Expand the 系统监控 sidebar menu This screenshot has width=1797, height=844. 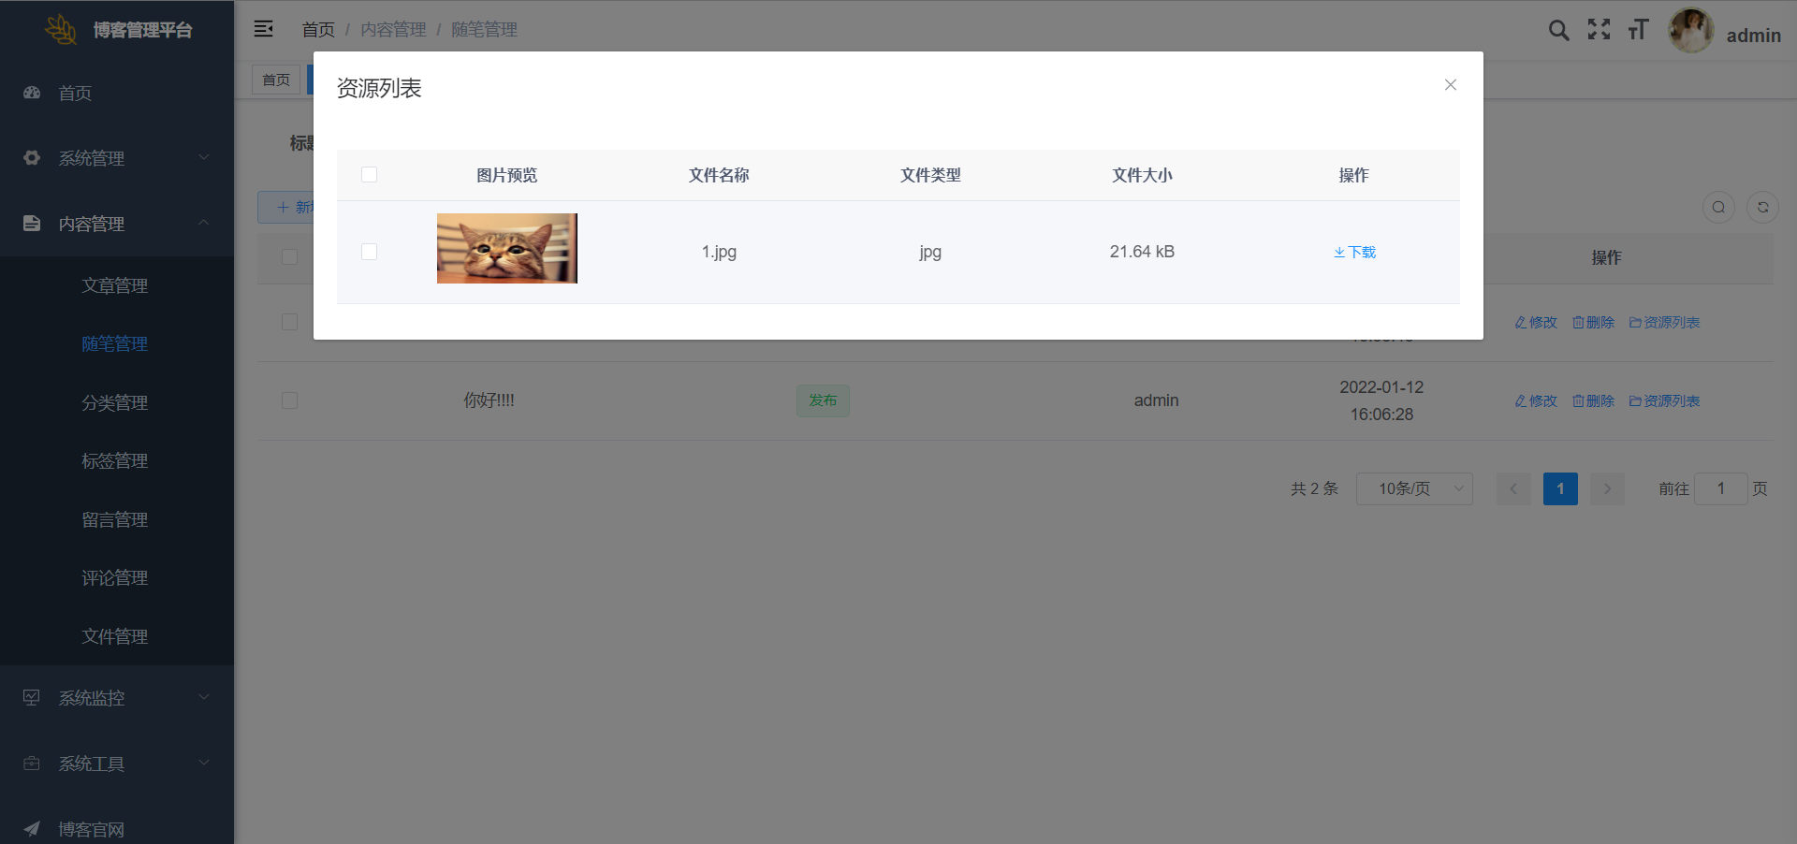[x=116, y=698]
